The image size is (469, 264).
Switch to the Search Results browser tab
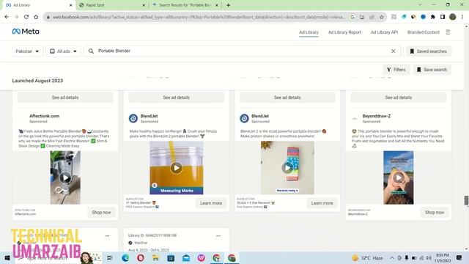click(x=185, y=5)
